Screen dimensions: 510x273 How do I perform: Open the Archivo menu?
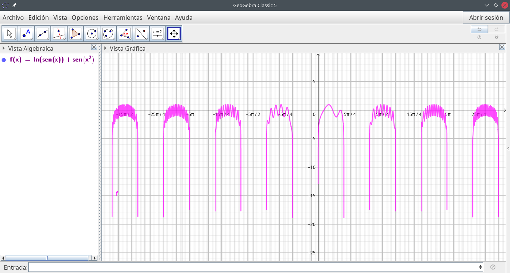click(13, 18)
